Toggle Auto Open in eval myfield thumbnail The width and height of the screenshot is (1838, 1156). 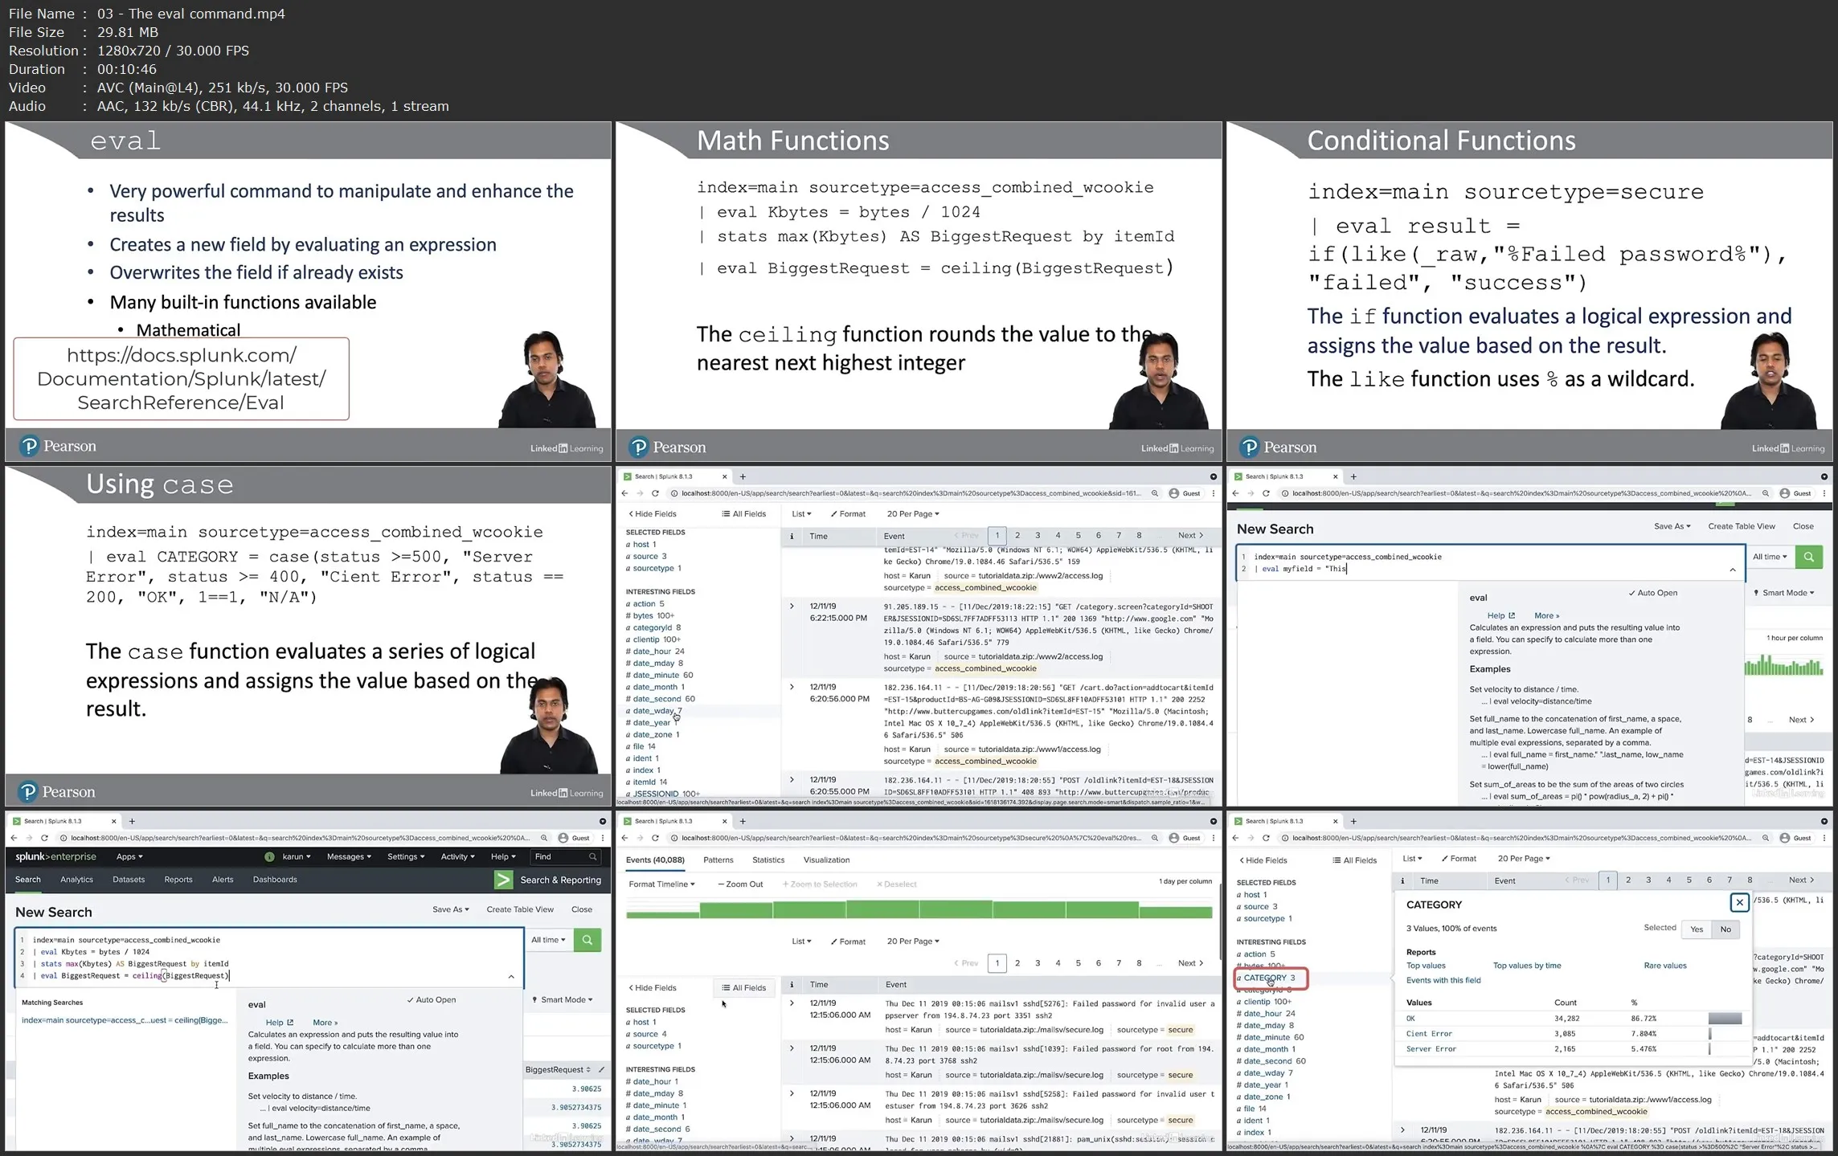(x=1652, y=593)
